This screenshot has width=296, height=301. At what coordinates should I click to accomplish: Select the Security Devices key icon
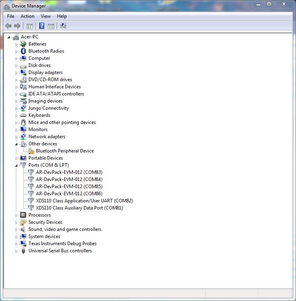tap(23, 222)
